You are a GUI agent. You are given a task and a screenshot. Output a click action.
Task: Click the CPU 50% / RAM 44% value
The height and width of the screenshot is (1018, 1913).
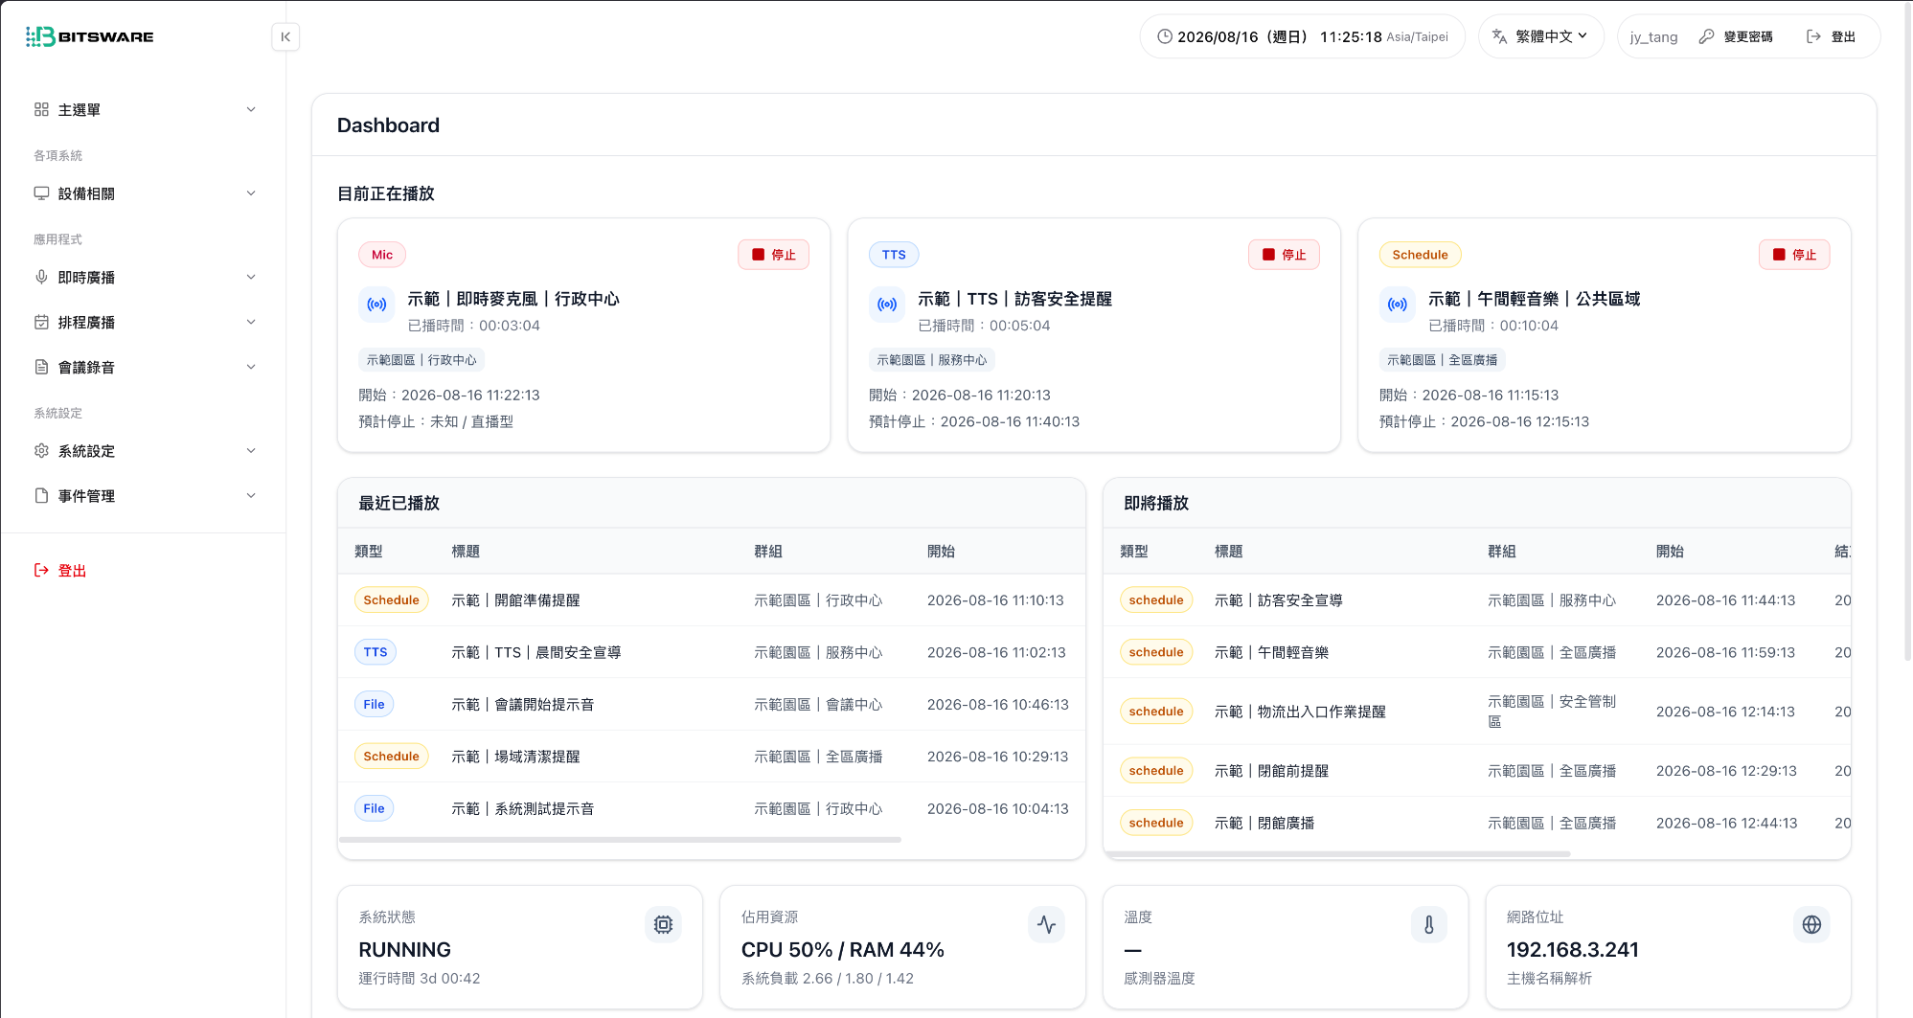point(843,950)
